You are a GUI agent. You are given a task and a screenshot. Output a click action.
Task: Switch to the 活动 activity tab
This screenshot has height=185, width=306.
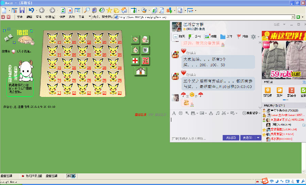coord(242,36)
